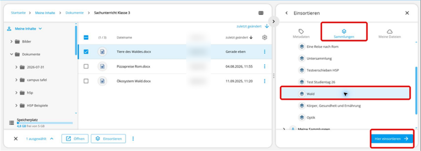Select 'Optik' collection icon
The width and height of the screenshot is (421, 151).
point(302,117)
